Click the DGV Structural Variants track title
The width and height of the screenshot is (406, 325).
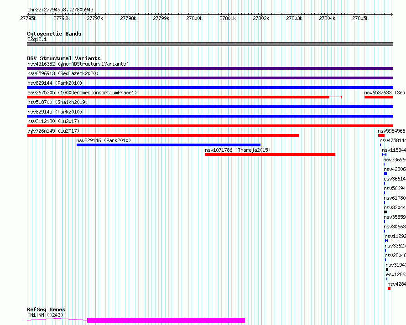click(64, 58)
